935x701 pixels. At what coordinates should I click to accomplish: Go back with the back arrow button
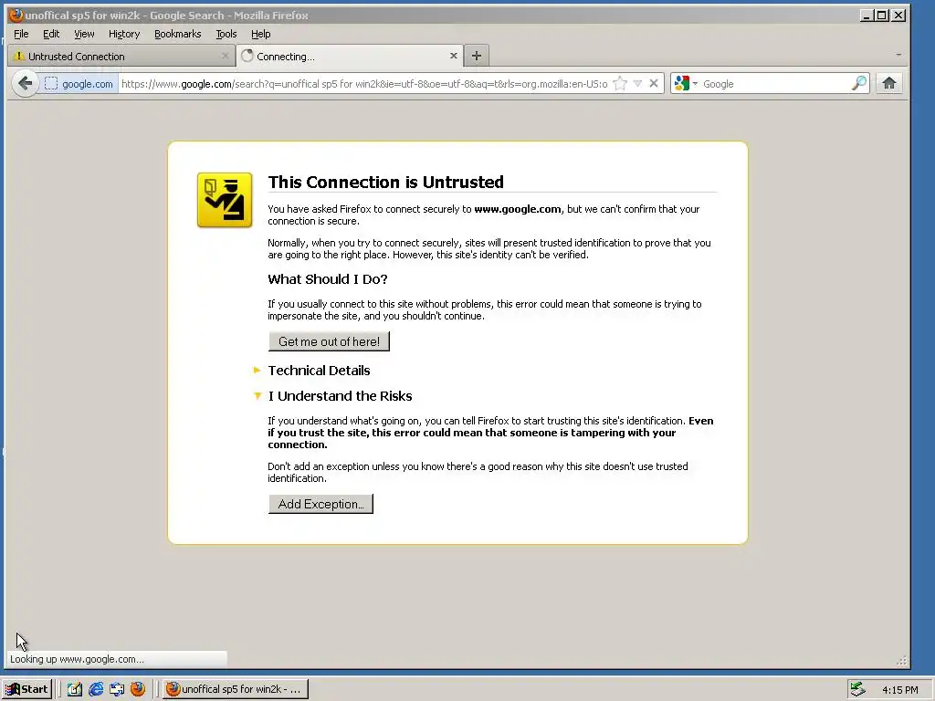point(25,83)
